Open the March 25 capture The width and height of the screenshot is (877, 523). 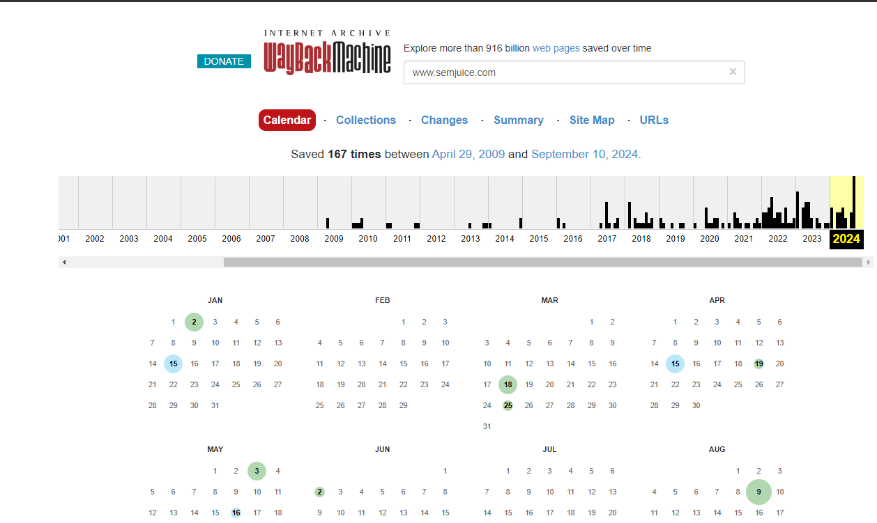point(508,405)
